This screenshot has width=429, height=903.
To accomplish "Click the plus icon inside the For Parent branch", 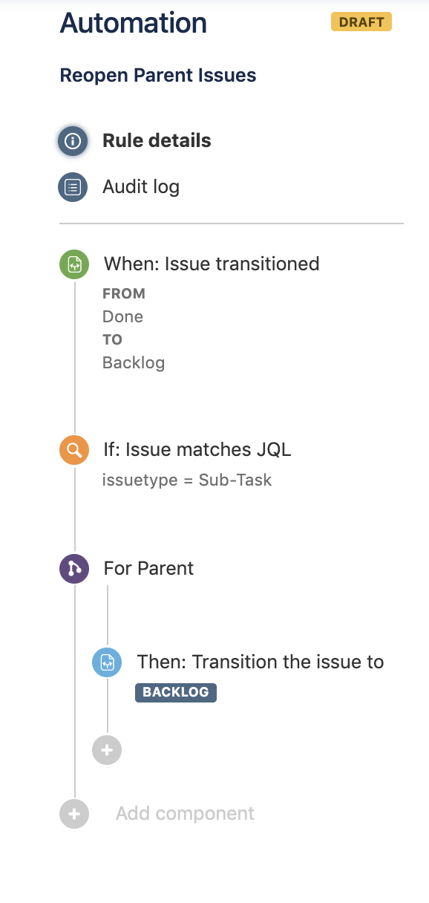I will pos(107,750).
